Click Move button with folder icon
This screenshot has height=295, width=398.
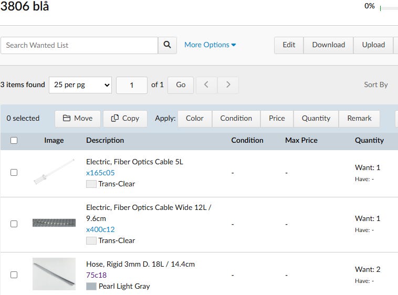[x=78, y=118]
